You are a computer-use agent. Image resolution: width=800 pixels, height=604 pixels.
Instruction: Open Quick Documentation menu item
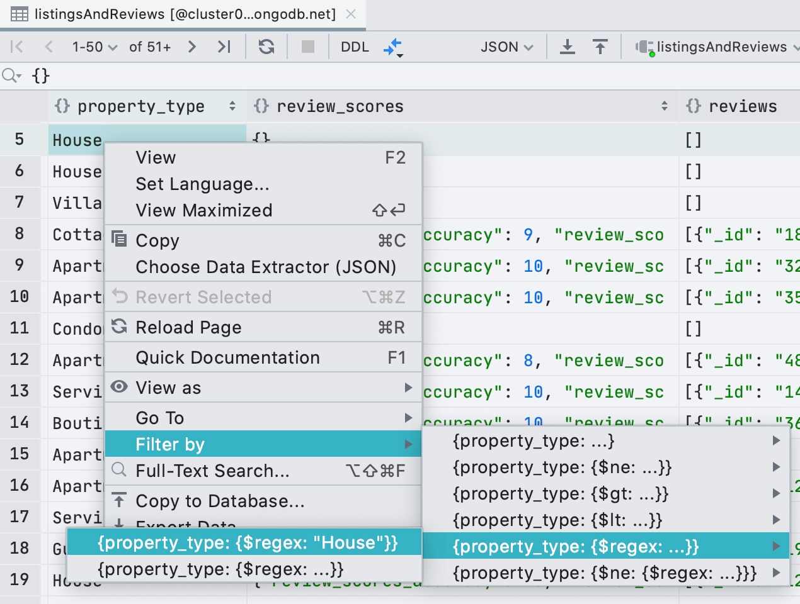tap(263, 358)
